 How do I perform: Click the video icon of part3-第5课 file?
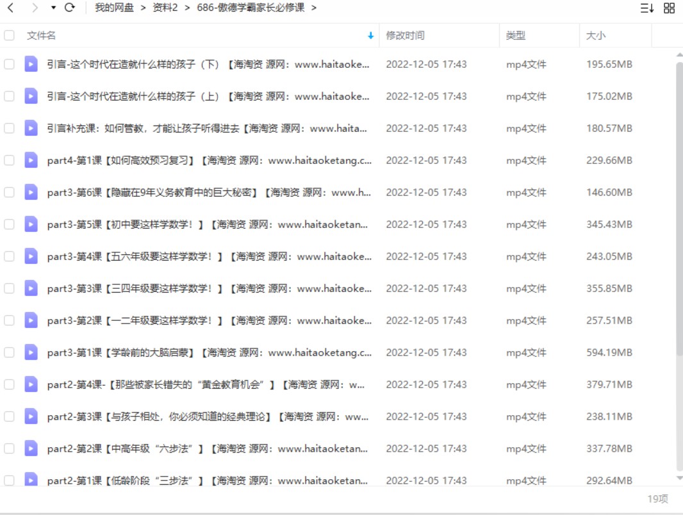pos(31,224)
